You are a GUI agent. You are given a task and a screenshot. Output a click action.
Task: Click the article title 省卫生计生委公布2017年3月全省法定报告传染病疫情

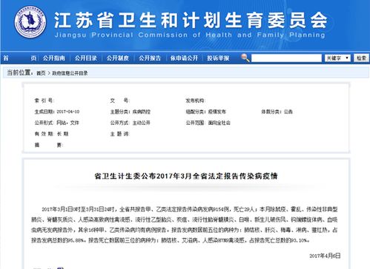click(186, 176)
